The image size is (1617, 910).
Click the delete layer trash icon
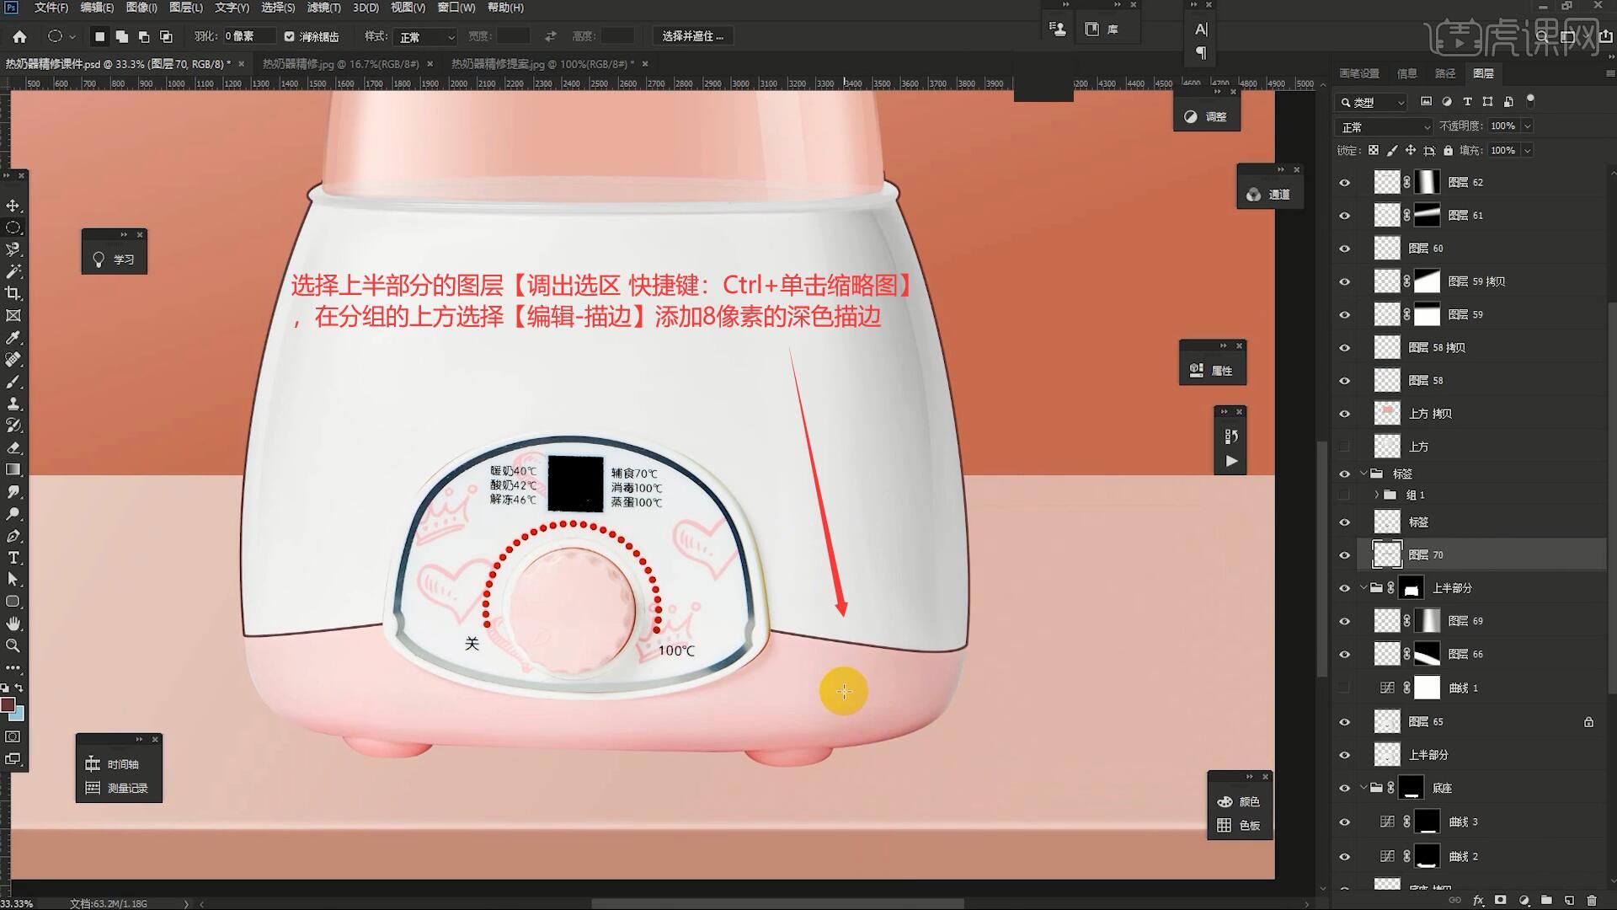pos(1591,900)
